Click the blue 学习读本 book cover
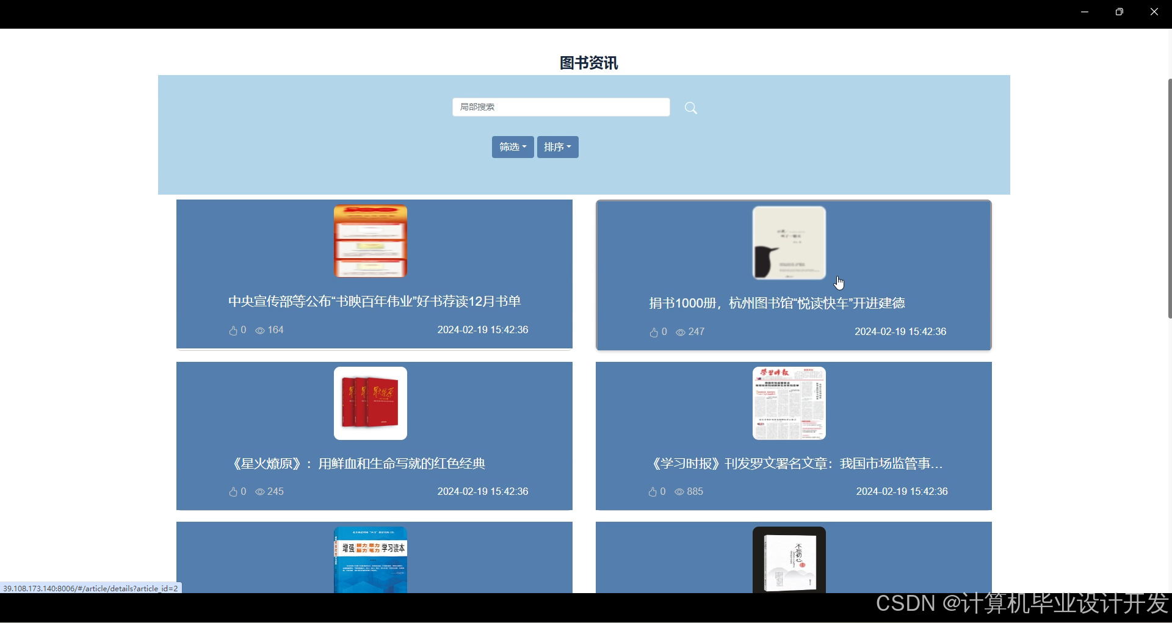Image resolution: width=1172 pixels, height=623 pixels. [x=371, y=560]
